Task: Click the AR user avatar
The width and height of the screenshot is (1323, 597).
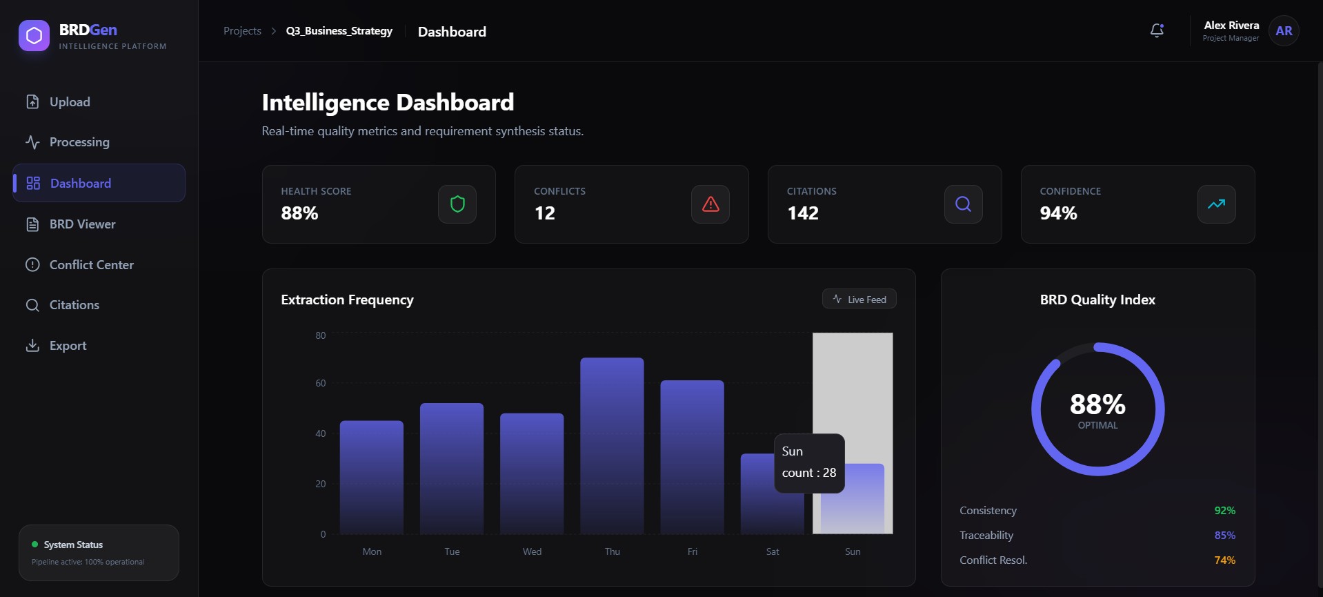Action: tap(1284, 31)
